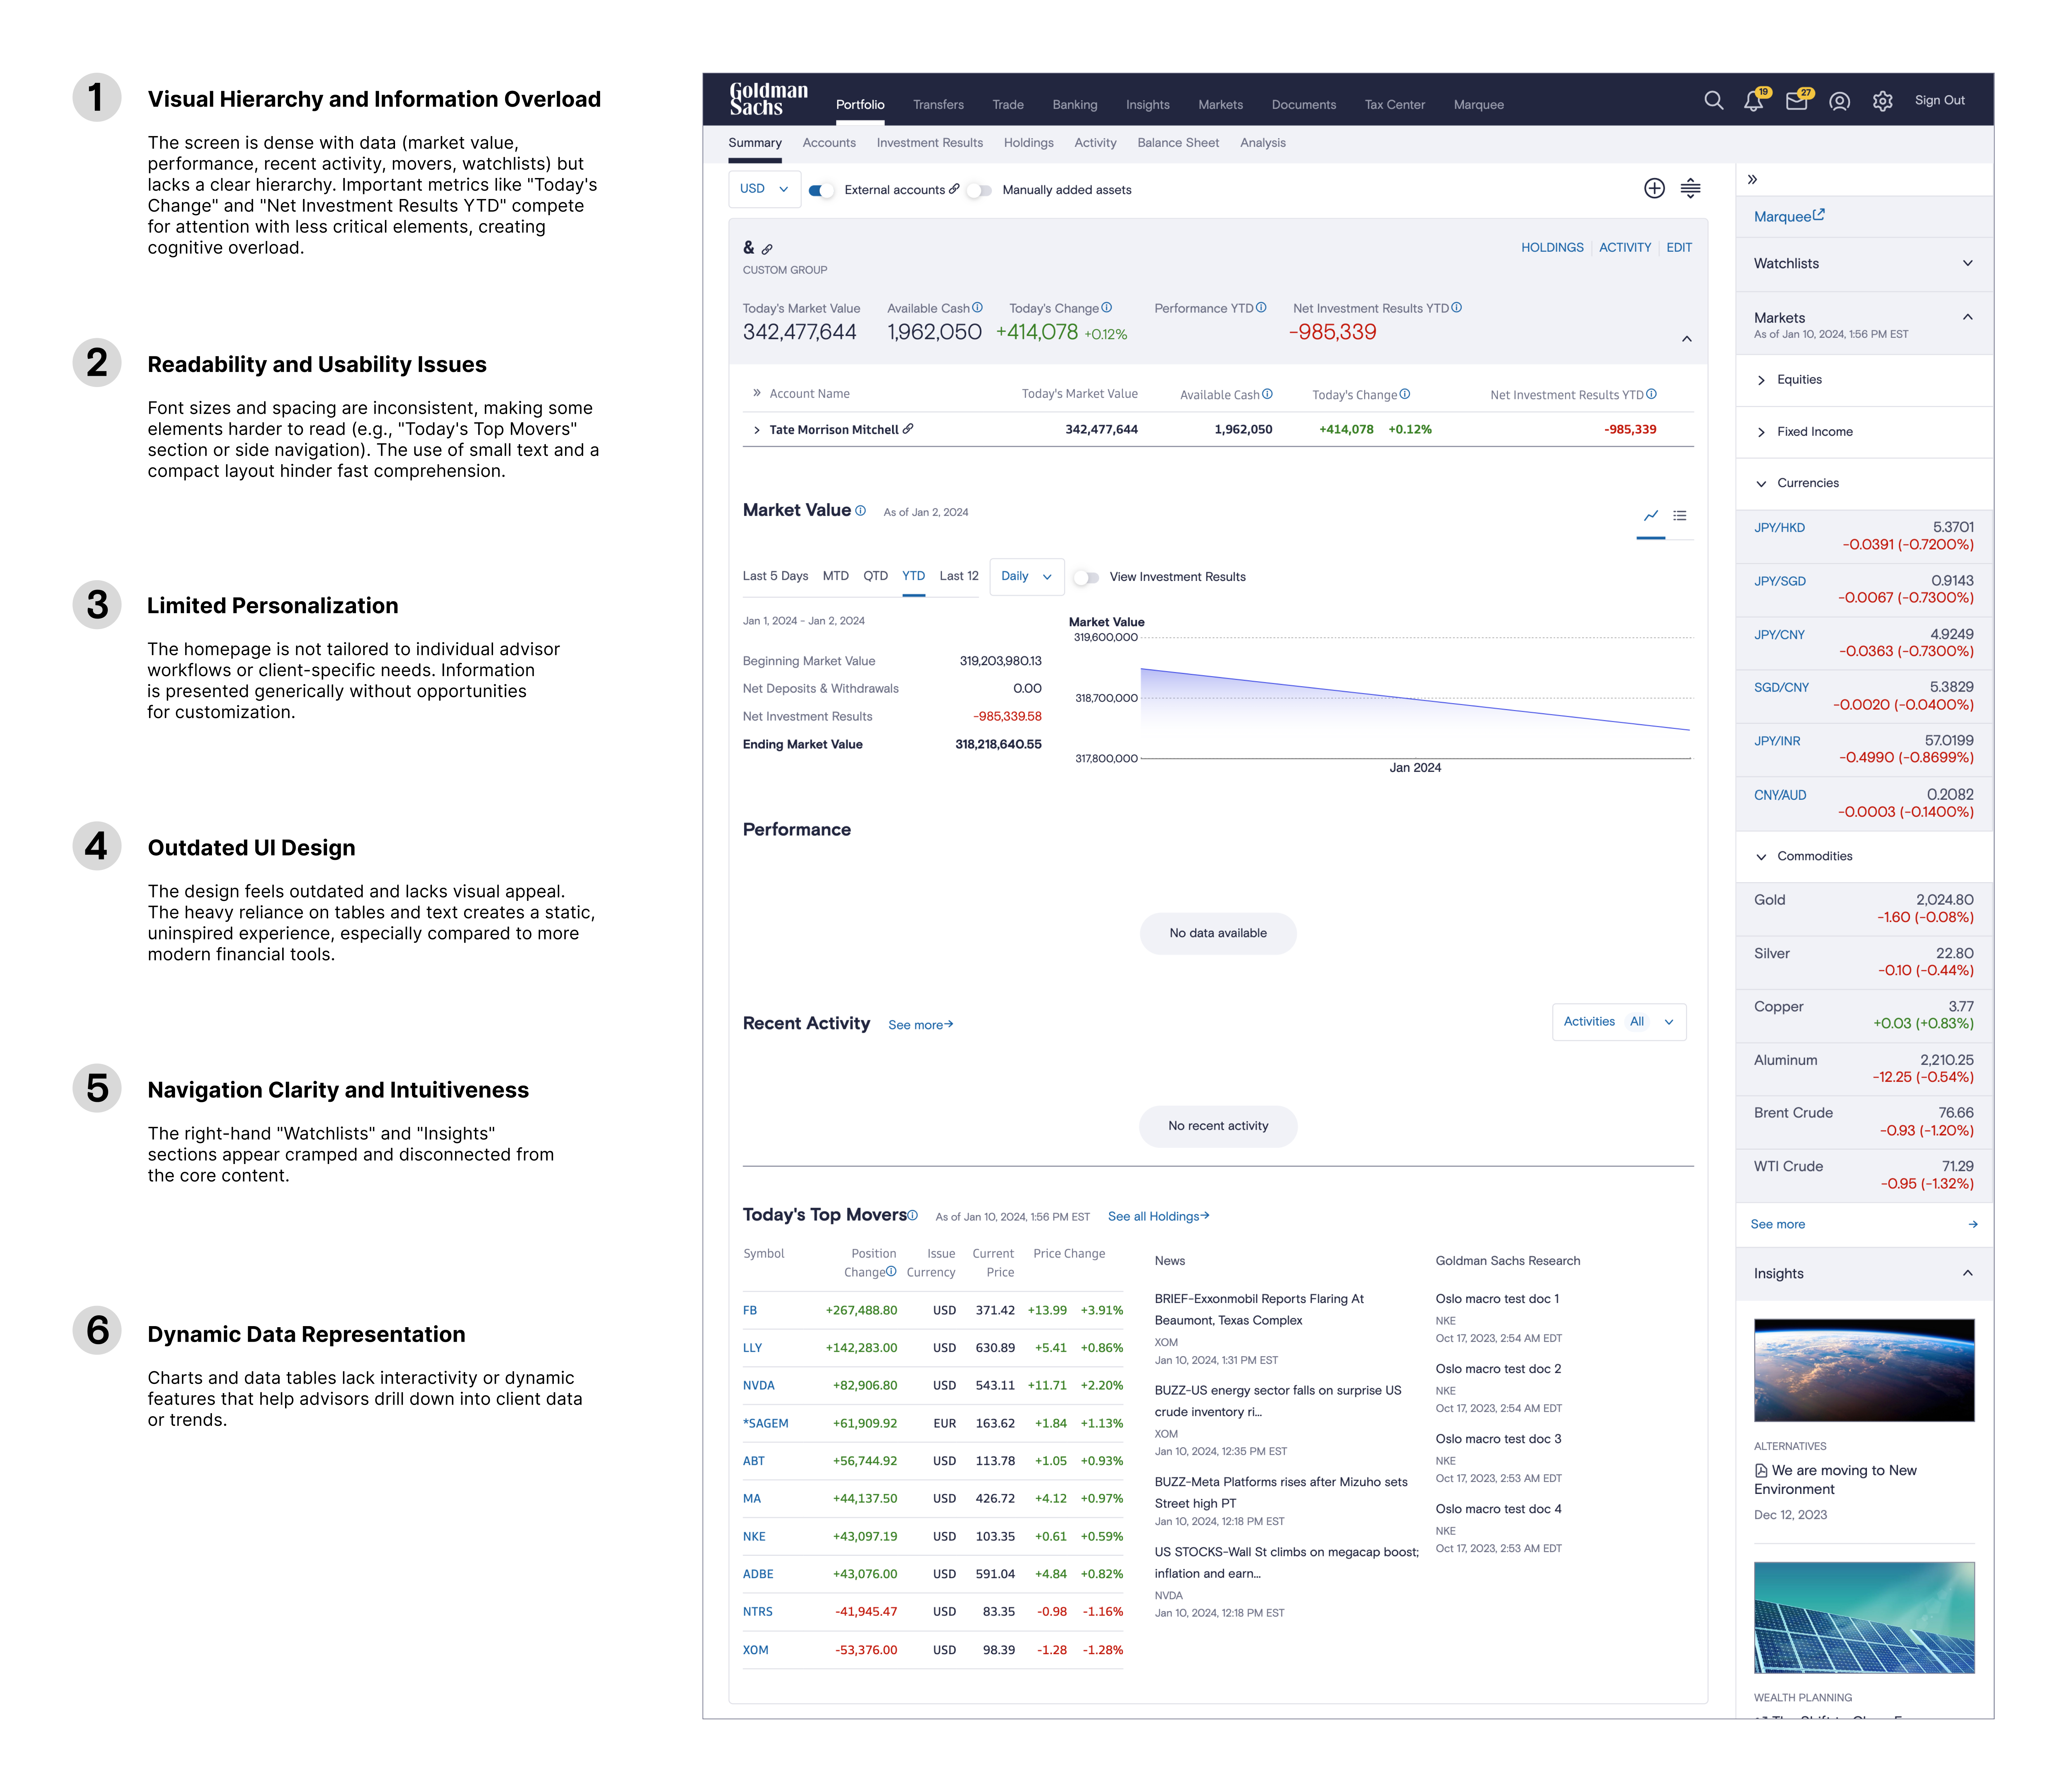This screenshot has height=1792, width=2067.
Task: Toggle Manually added assets switch
Action: pyautogui.click(x=979, y=190)
